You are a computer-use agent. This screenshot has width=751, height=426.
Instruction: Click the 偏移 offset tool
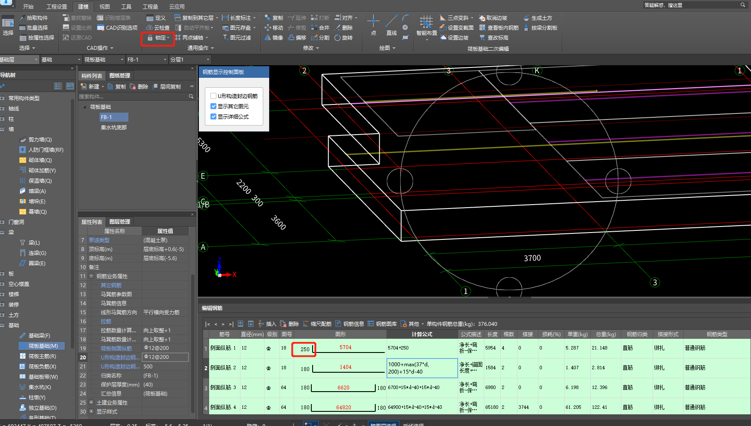(x=297, y=38)
